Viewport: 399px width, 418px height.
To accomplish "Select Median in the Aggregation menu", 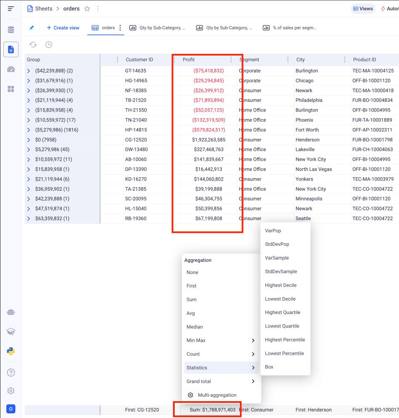I will pyautogui.click(x=195, y=327).
